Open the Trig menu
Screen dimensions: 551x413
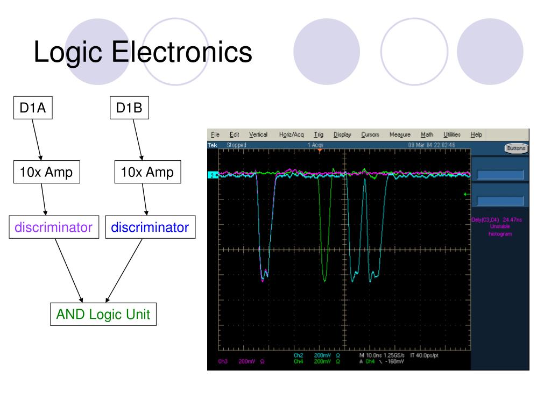(x=319, y=134)
